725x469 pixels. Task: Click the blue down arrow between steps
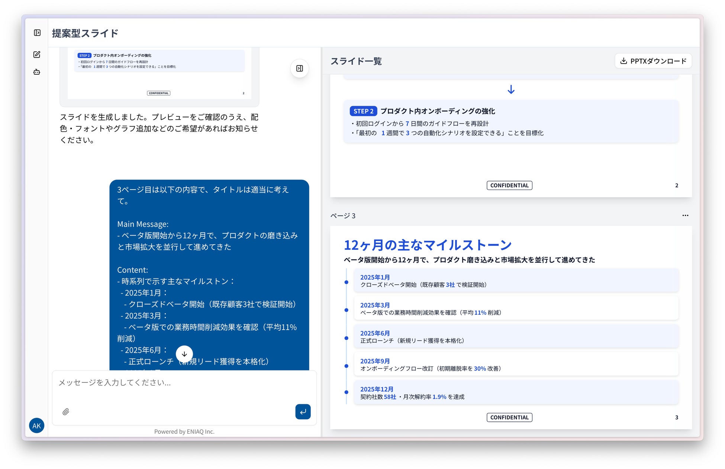pos(511,90)
